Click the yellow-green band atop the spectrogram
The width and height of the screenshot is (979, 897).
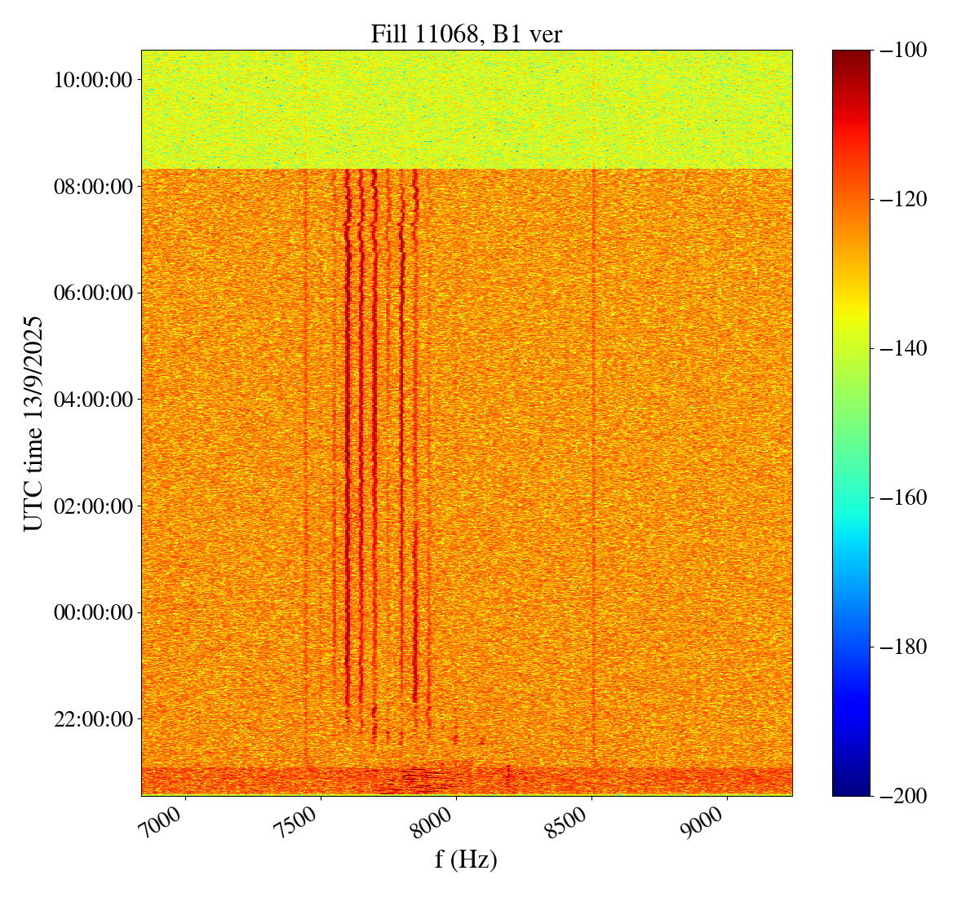[466, 110]
